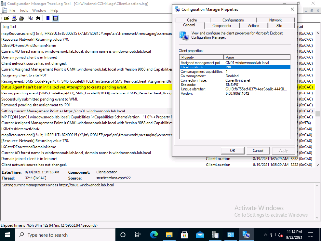This screenshot has height=241, width=321.
Task: Open the Mail app from the taskbar
Action: (x=200, y=235)
